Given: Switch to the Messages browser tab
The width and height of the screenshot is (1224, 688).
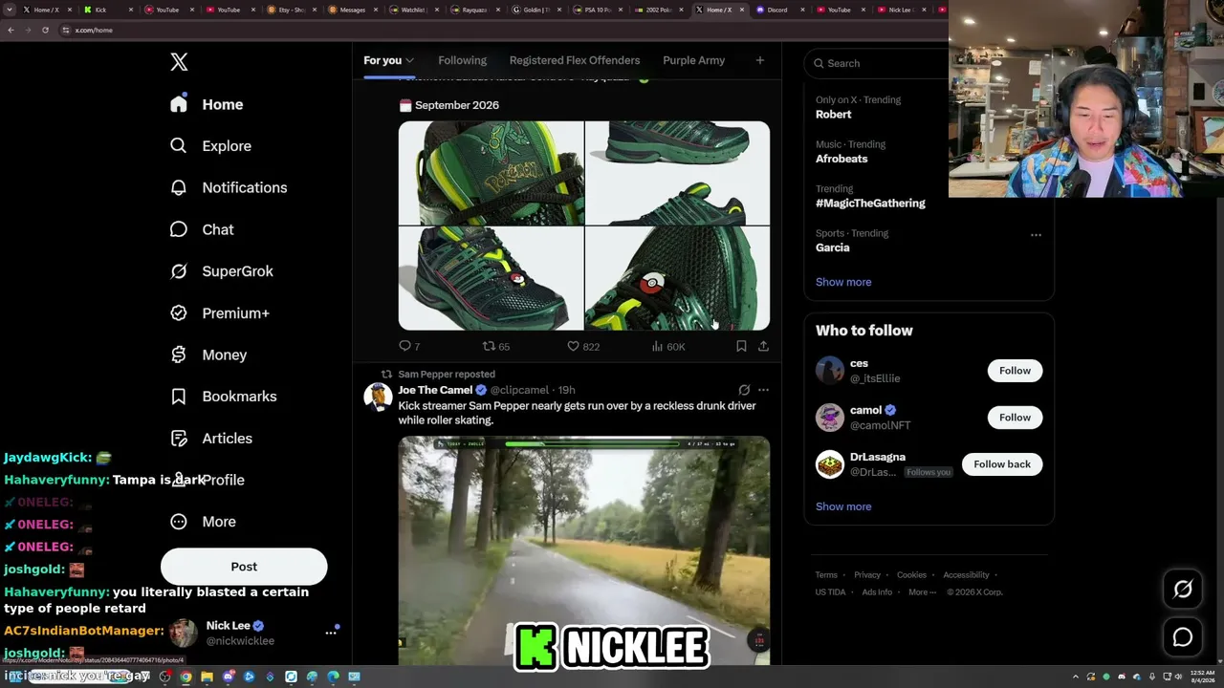Looking at the screenshot, I should pos(352,10).
